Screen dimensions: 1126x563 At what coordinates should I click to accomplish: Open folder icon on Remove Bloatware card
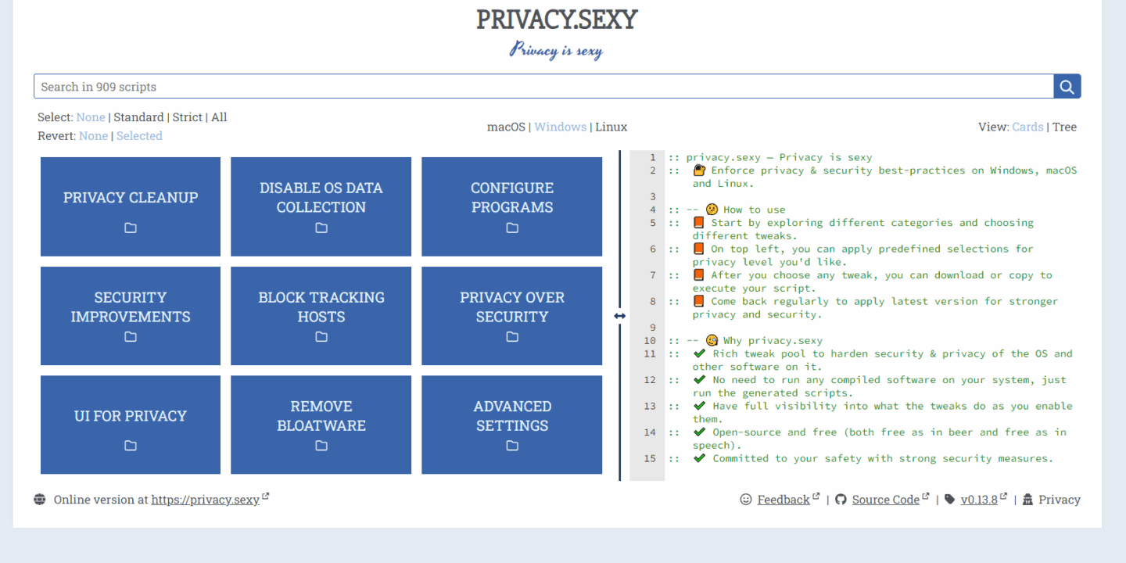(x=321, y=446)
